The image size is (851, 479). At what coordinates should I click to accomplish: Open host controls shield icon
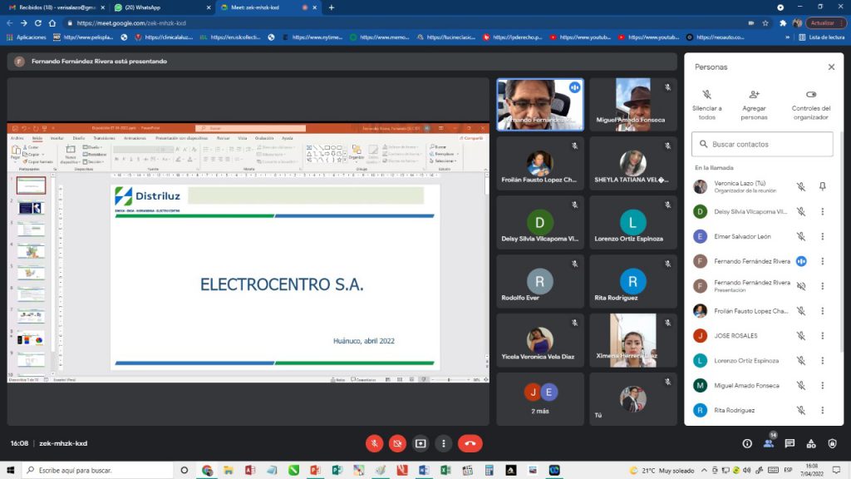(832, 443)
